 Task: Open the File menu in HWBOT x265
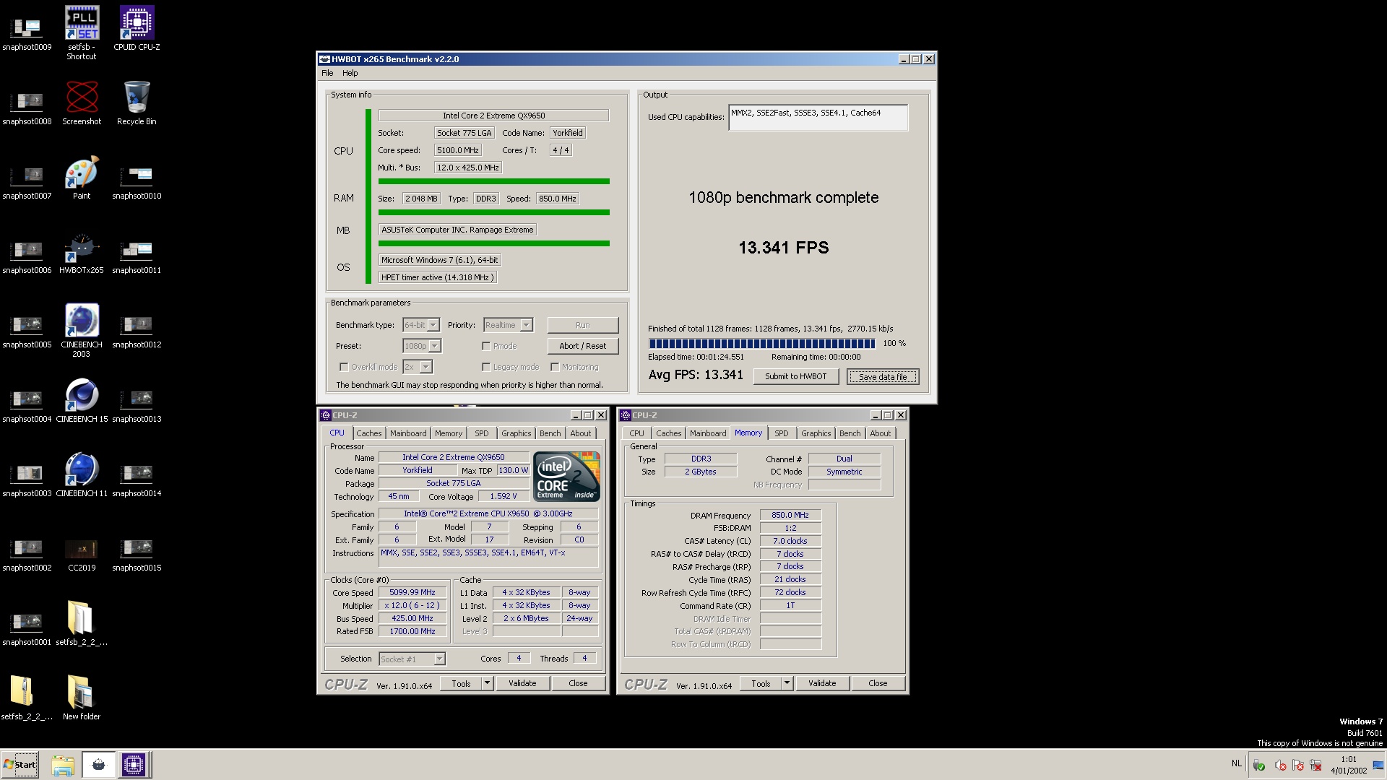coord(327,73)
